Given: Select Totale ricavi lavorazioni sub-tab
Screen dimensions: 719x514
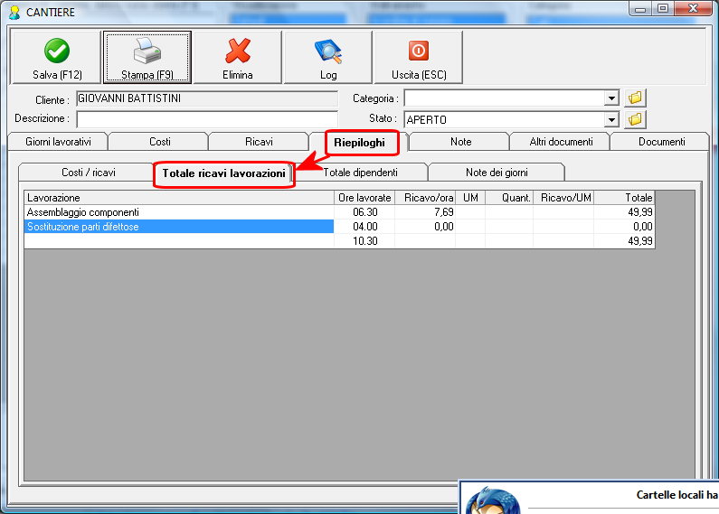Looking at the screenshot, I should tap(223, 173).
